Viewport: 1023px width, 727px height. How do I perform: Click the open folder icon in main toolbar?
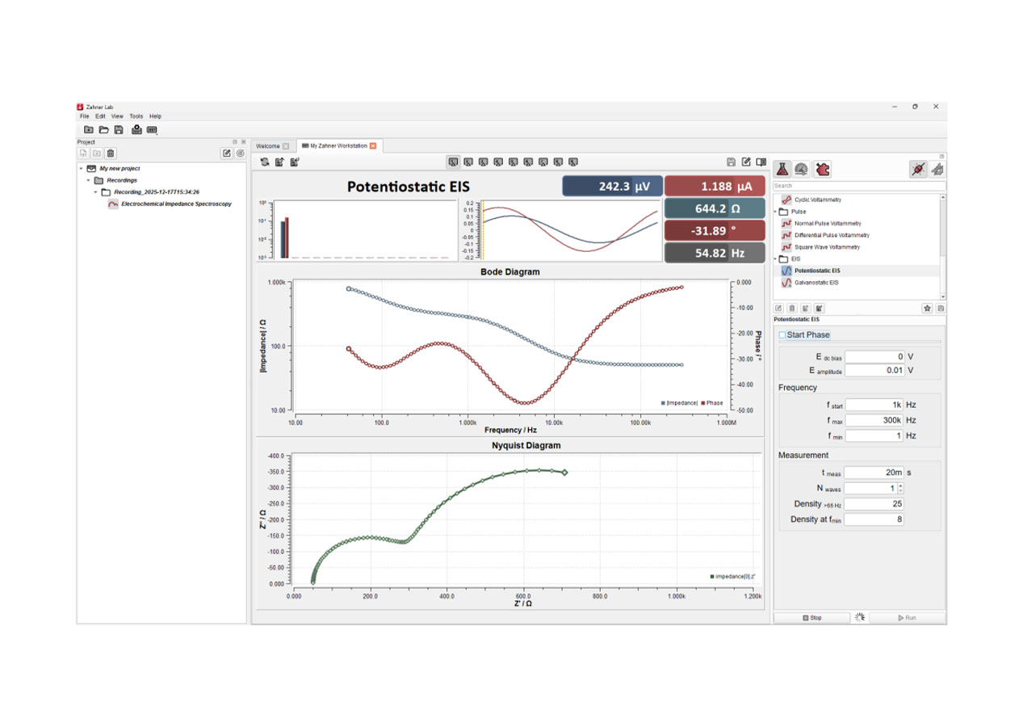(x=103, y=129)
